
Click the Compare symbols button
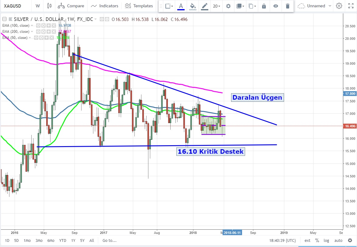pyautogui.click(x=71, y=6)
